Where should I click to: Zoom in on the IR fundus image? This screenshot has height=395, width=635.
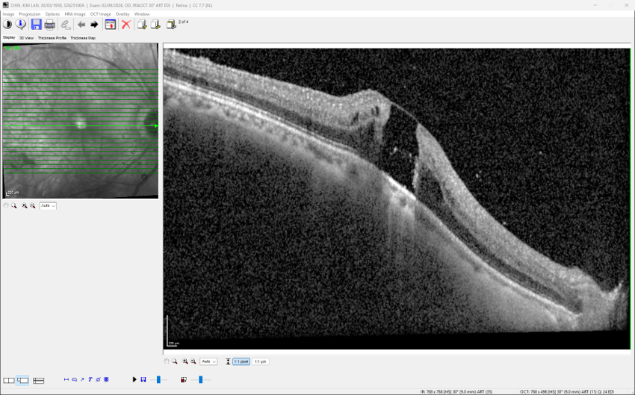point(25,205)
